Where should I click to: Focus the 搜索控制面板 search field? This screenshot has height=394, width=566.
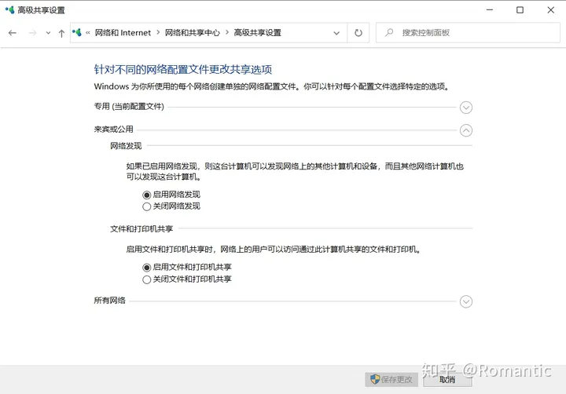(x=468, y=33)
